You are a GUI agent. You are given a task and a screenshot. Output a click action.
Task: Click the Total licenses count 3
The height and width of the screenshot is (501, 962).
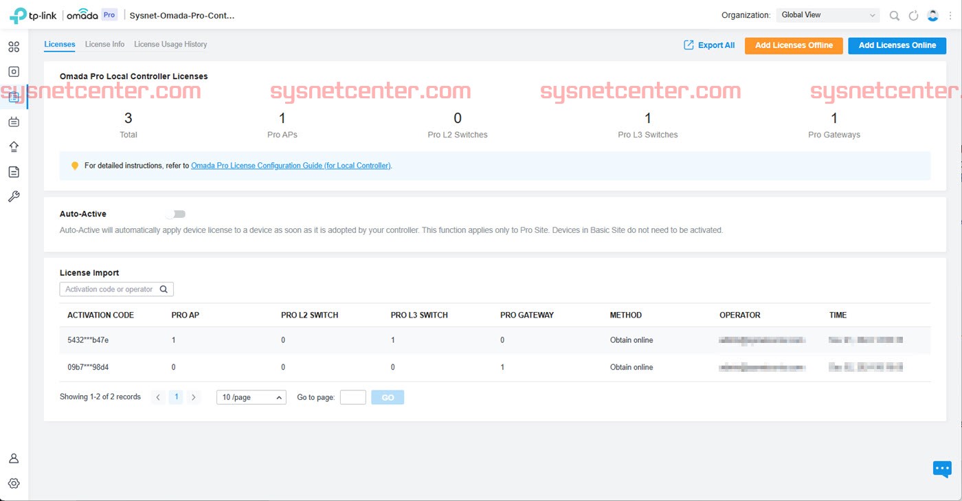click(128, 118)
